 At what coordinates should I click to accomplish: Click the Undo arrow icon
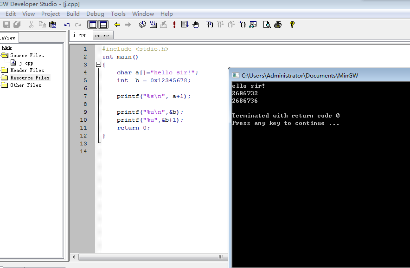(67, 25)
